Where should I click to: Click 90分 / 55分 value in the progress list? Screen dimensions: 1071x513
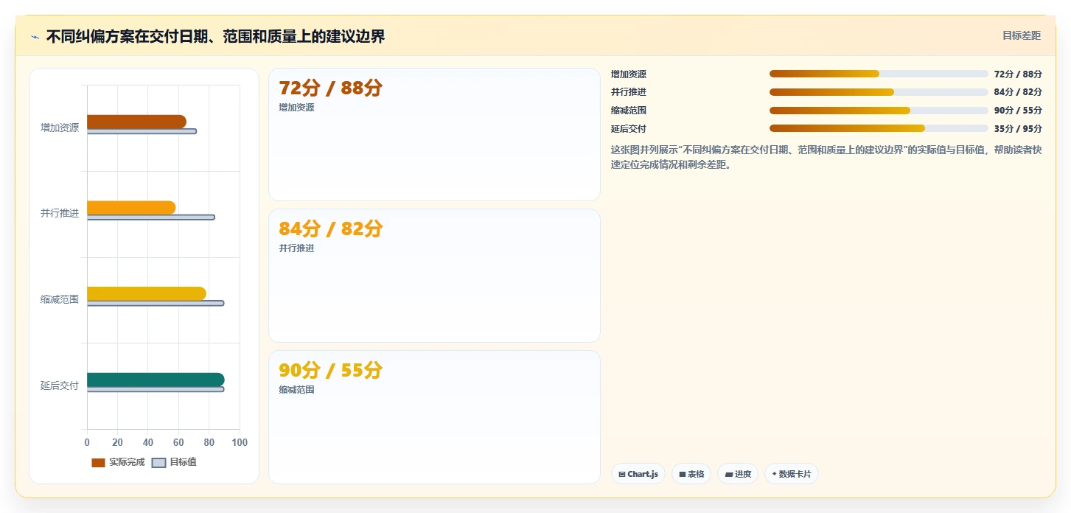point(1018,111)
